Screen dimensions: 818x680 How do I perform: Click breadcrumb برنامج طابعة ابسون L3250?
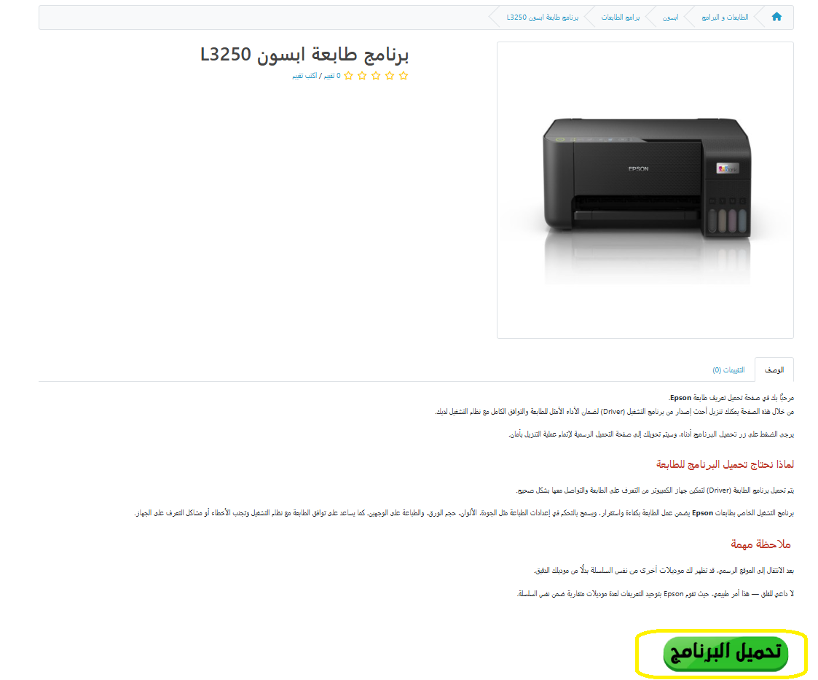pyautogui.click(x=543, y=17)
